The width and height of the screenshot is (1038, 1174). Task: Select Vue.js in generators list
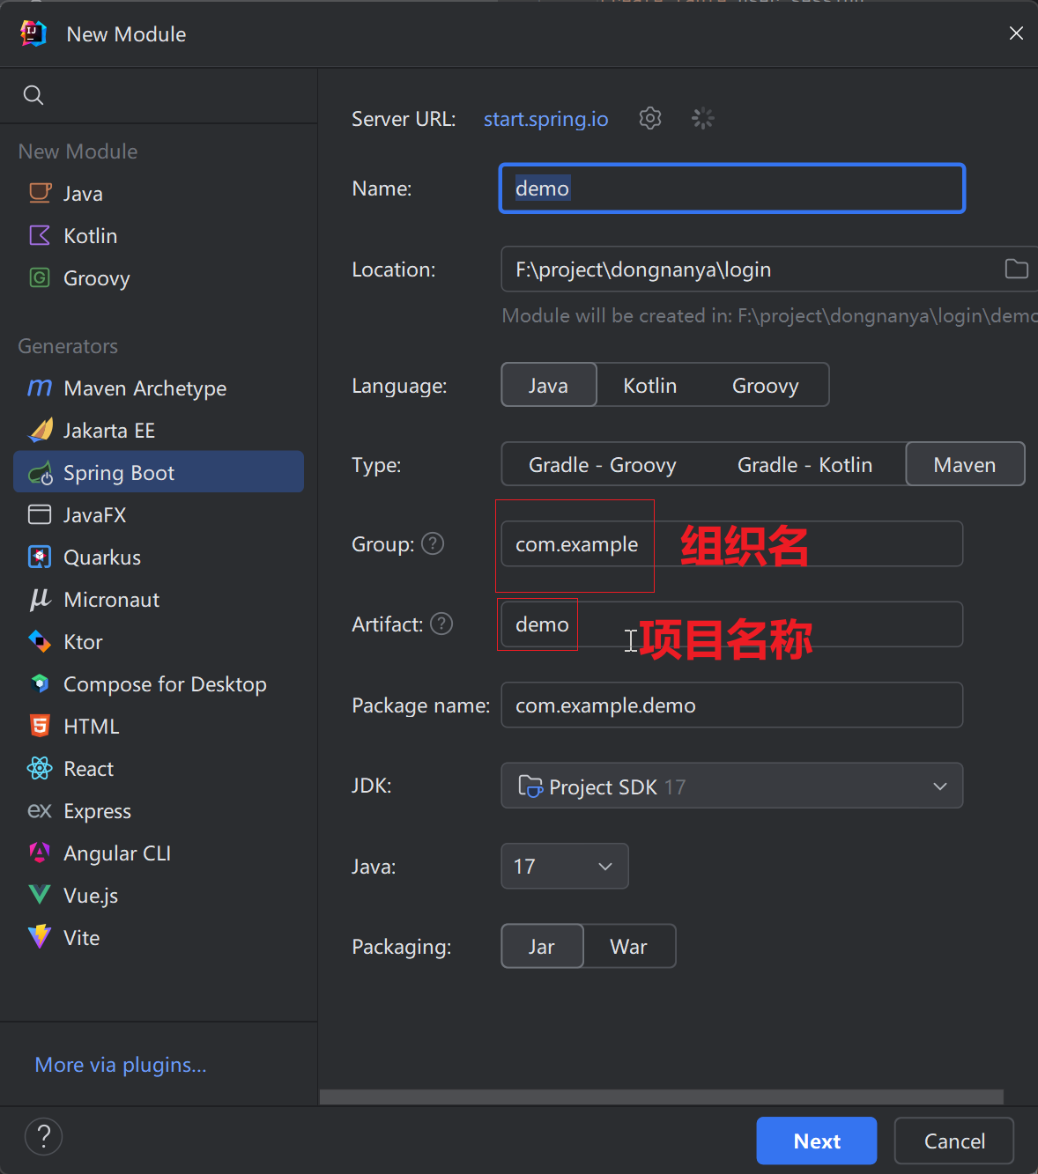pos(159,895)
